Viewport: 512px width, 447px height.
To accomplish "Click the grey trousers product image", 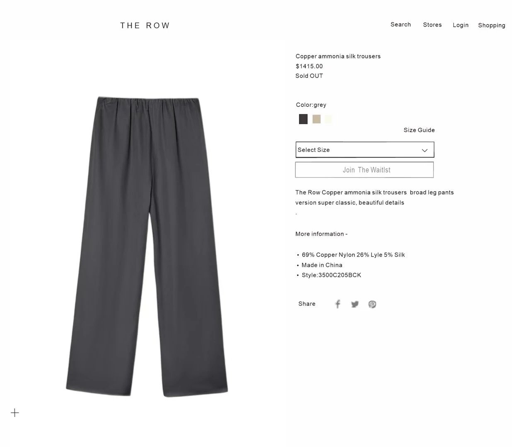I will (147, 247).
